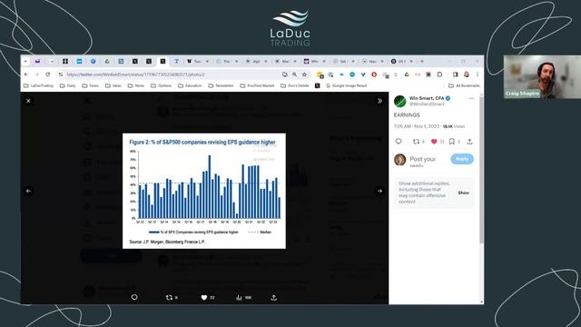Close the photo viewer with the X icon
Screen dimensions: 581x327
click(x=28, y=101)
